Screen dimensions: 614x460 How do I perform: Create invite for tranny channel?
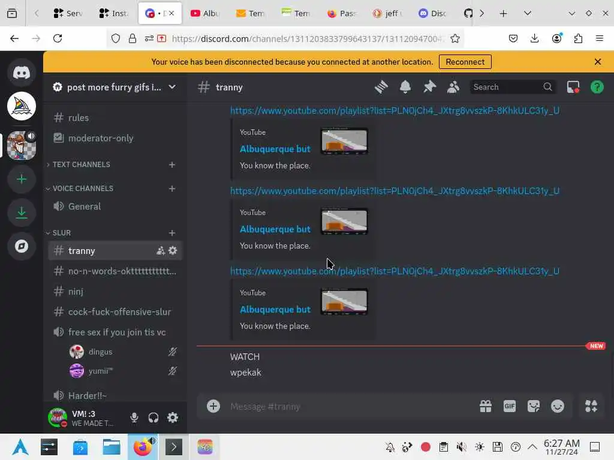click(161, 251)
